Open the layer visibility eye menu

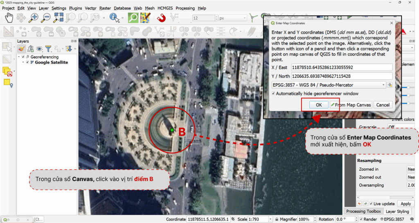[x=40, y=49]
